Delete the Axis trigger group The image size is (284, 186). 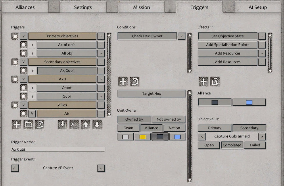click(101, 79)
